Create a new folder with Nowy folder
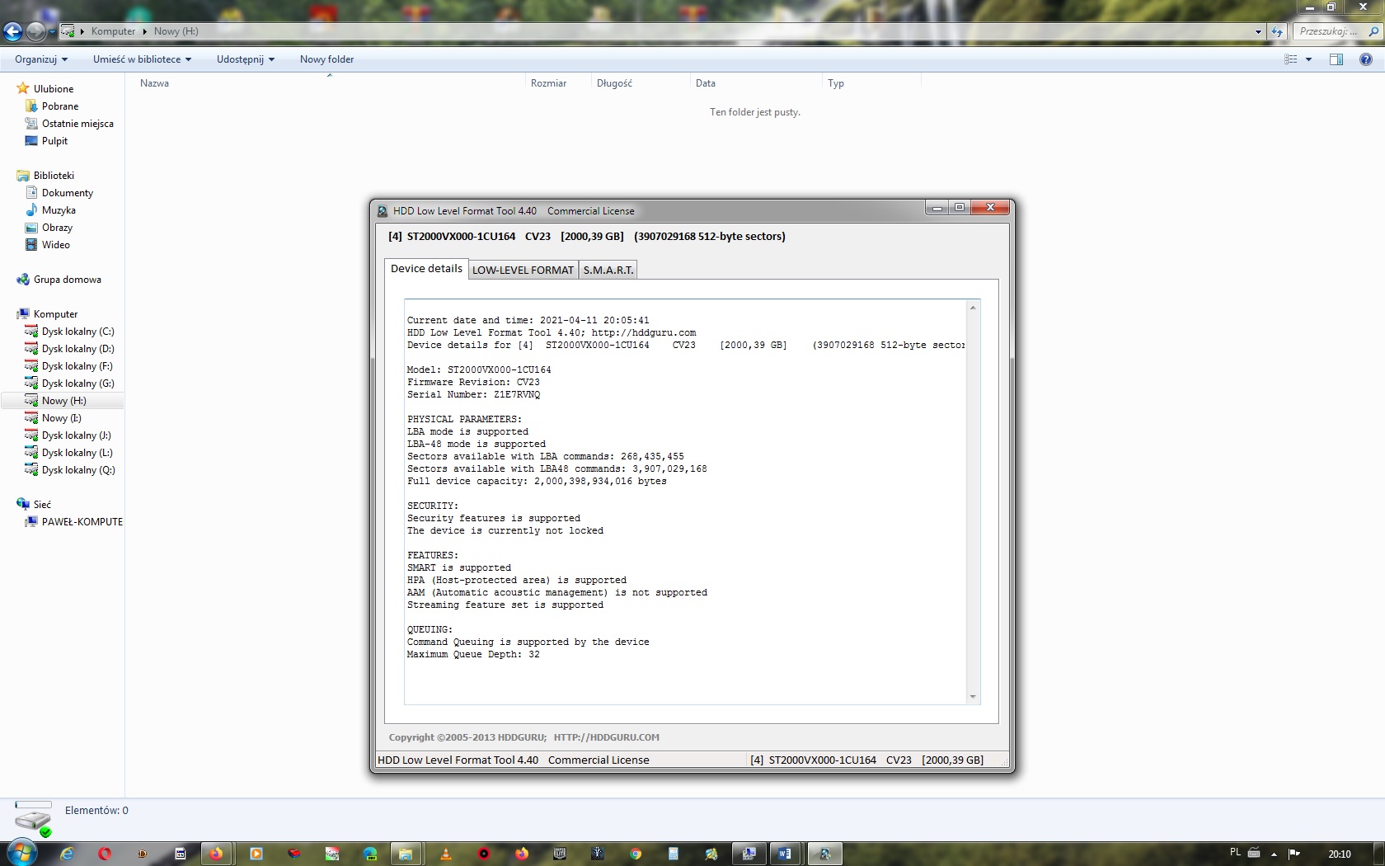Screen dimensions: 1385x866 click(x=326, y=59)
